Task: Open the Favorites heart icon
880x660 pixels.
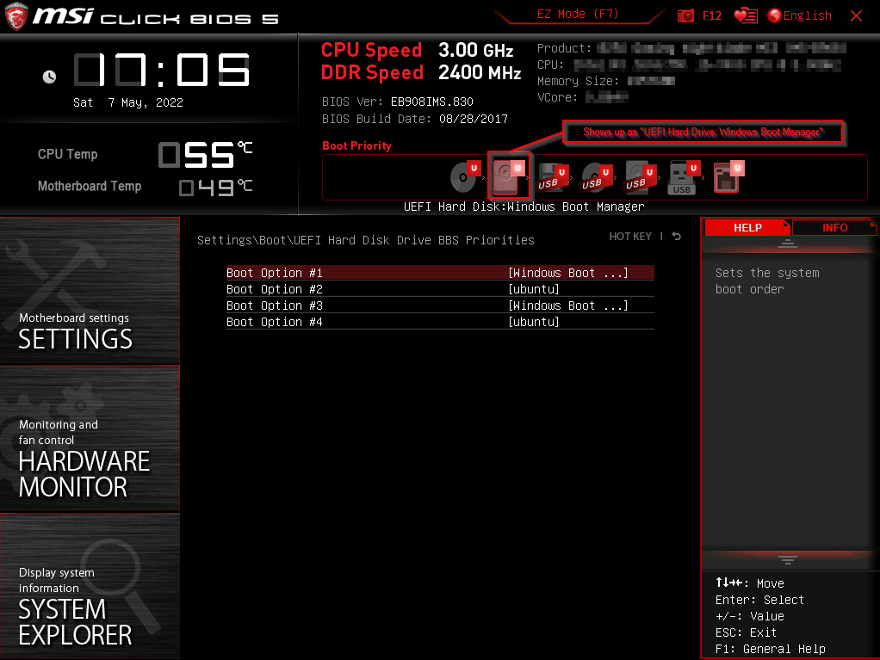Action: 746,15
